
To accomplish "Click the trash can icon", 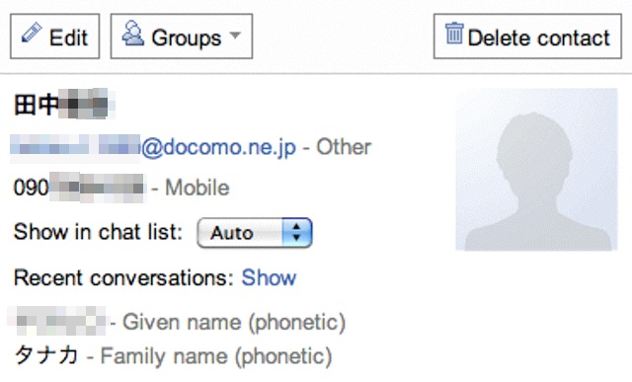I will pos(454,33).
